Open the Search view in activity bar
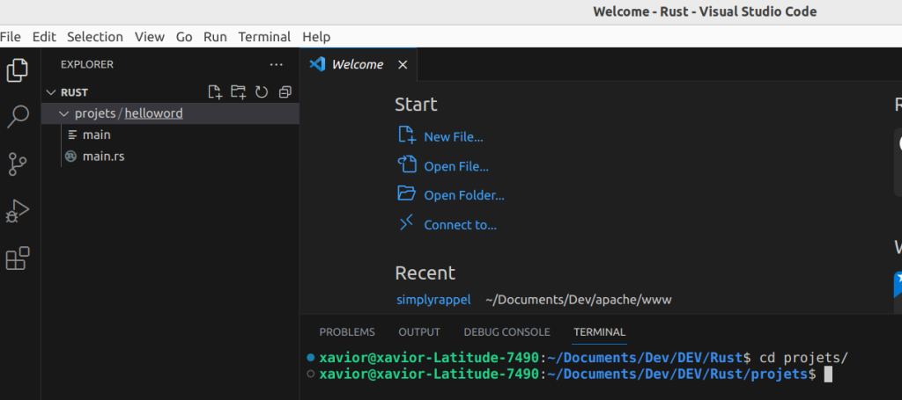 [18, 117]
